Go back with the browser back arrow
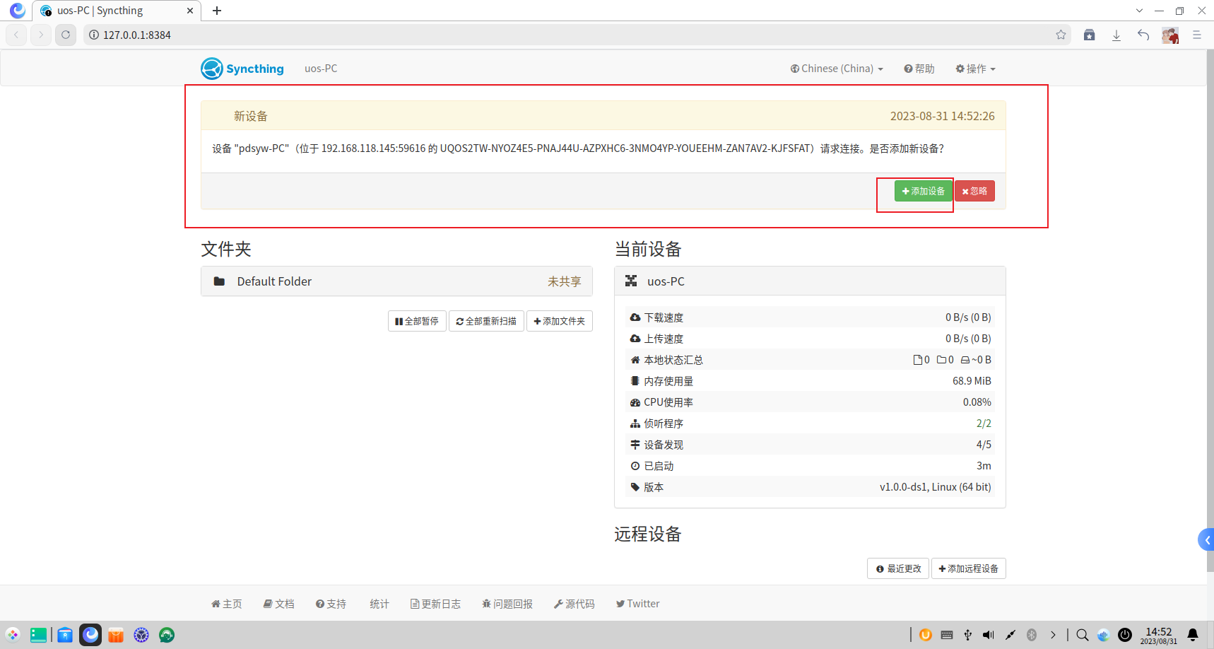This screenshot has width=1214, height=649. tap(16, 35)
